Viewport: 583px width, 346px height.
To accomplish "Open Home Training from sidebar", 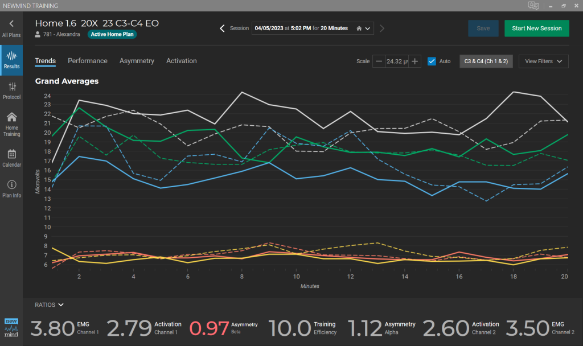I will pyautogui.click(x=11, y=124).
